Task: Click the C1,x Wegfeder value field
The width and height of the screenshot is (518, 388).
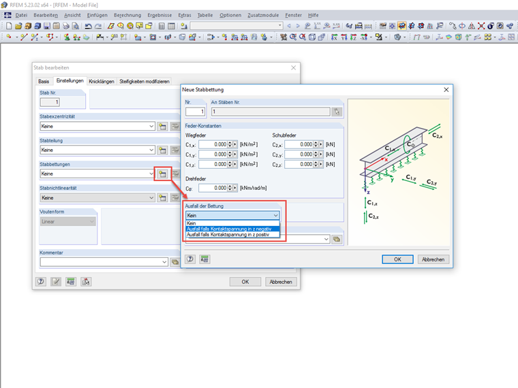Action: [x=213, y=144]
